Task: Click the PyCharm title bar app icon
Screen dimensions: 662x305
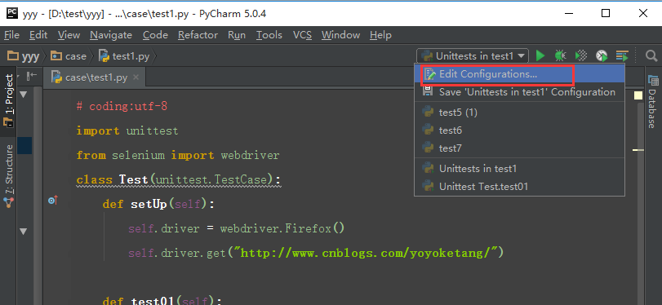Action: pyautogui.click(x=11, y=14)
